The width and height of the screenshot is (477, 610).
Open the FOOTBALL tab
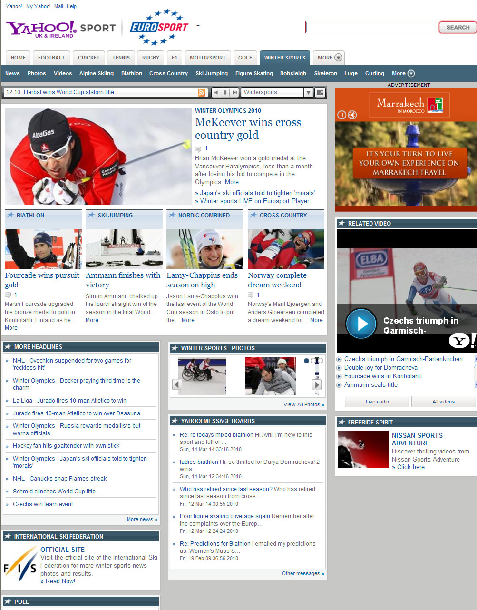pyautogui.click(x=52, y=58)
